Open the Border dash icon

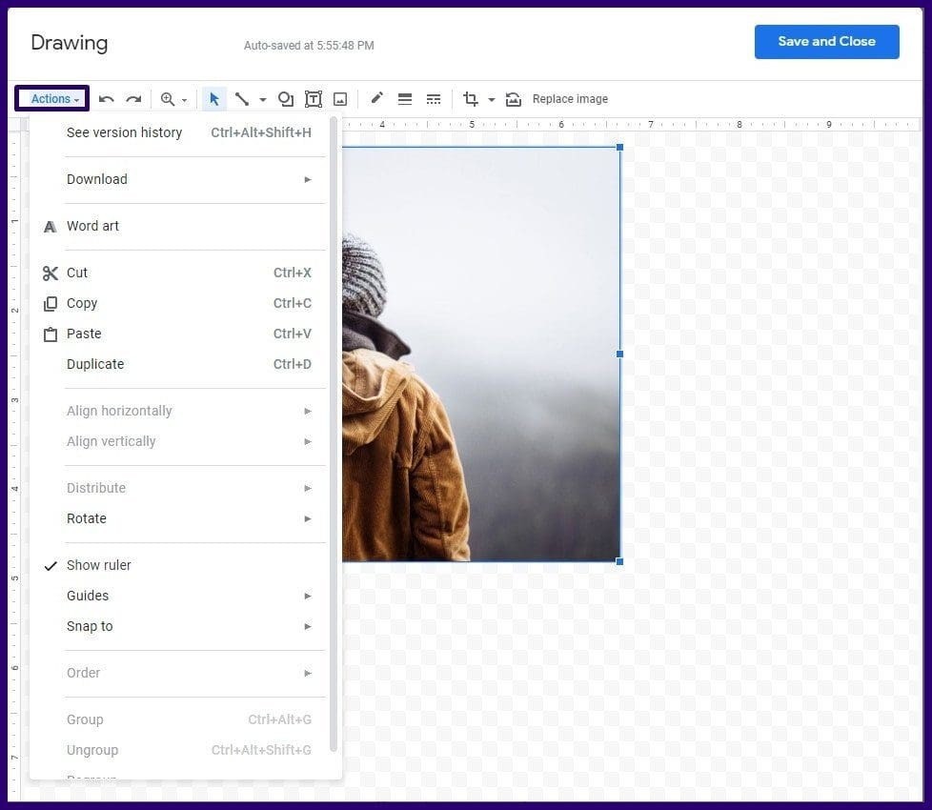point(434,99)
